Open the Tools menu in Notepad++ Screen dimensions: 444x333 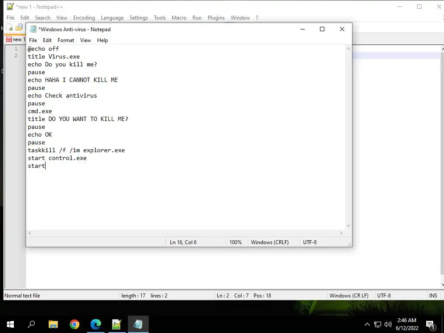tap(160, 17)
